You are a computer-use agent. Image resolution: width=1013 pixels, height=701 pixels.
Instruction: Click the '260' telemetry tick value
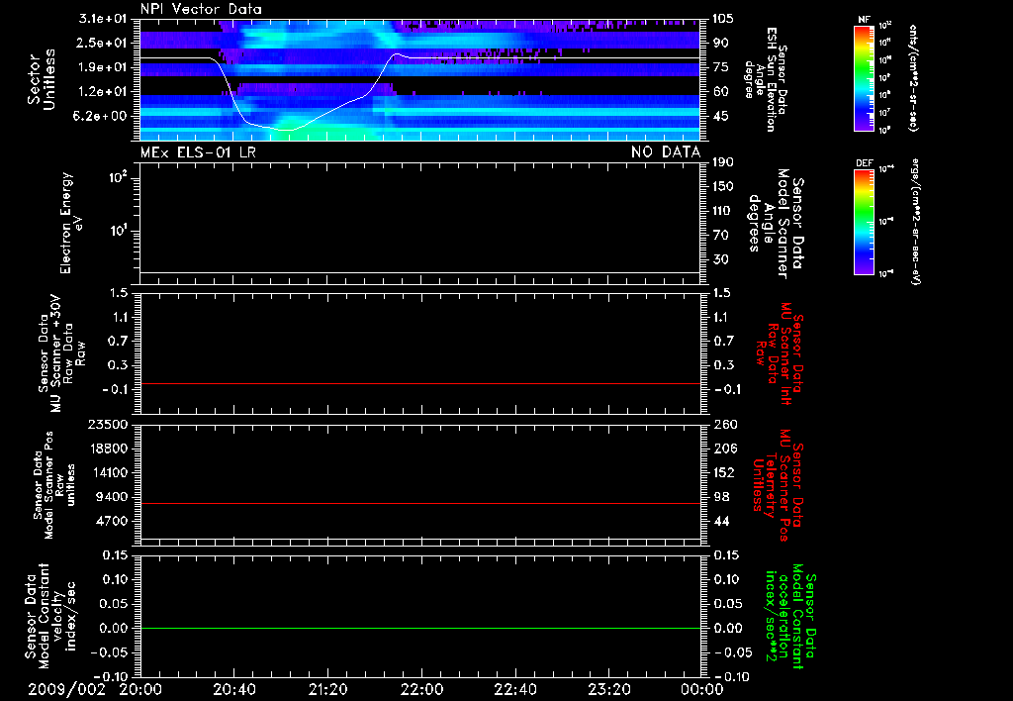(723, 425)
